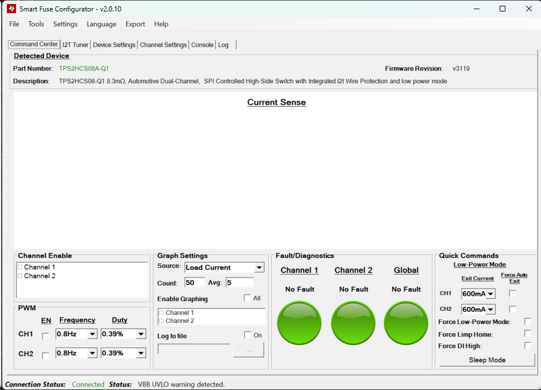Switch to the I2T Tuner tab
Image resolution: width=541 pixels, height=390 pixels.
coord(75,45)
